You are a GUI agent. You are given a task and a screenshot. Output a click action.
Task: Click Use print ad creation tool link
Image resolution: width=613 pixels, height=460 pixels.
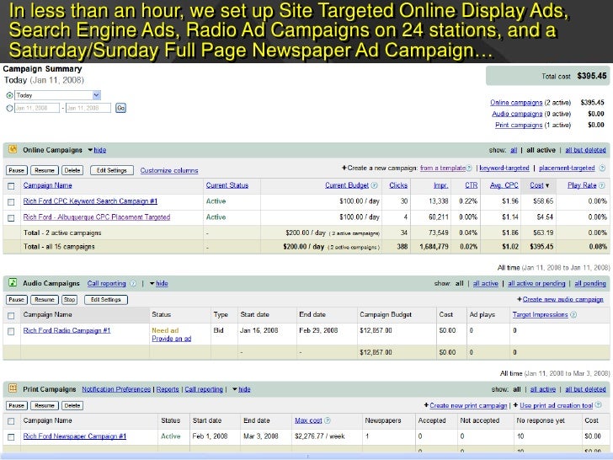pyautogui.click(x=557, y=405)
